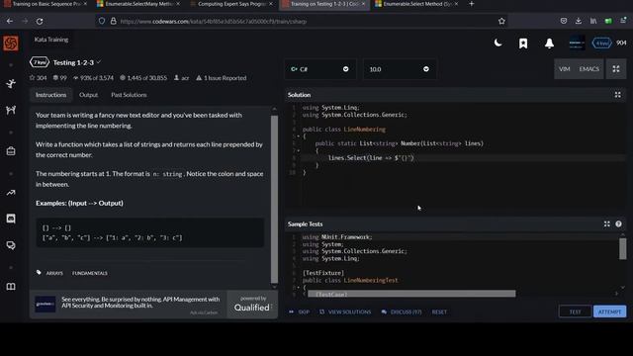The height and width of the screenshot is (356, 633).
Task: Go back in browser history
Action: click(x=10, y=21)
